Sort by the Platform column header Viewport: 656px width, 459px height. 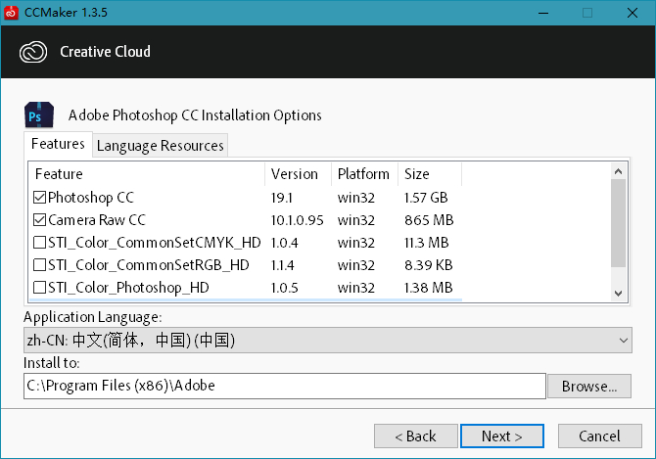pos(364,174)
